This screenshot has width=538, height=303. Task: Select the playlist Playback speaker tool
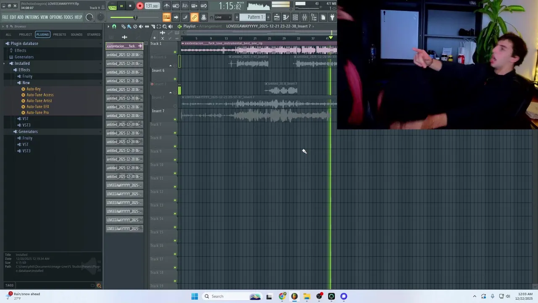click(x=170, y=27)
